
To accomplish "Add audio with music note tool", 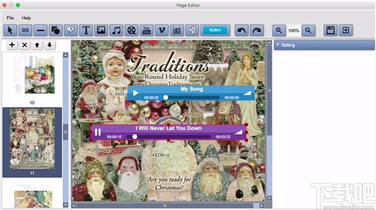I will [116, 30].
